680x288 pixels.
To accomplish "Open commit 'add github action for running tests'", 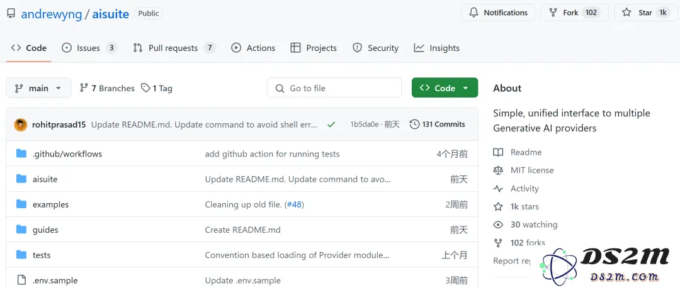I will pos(273,154).
